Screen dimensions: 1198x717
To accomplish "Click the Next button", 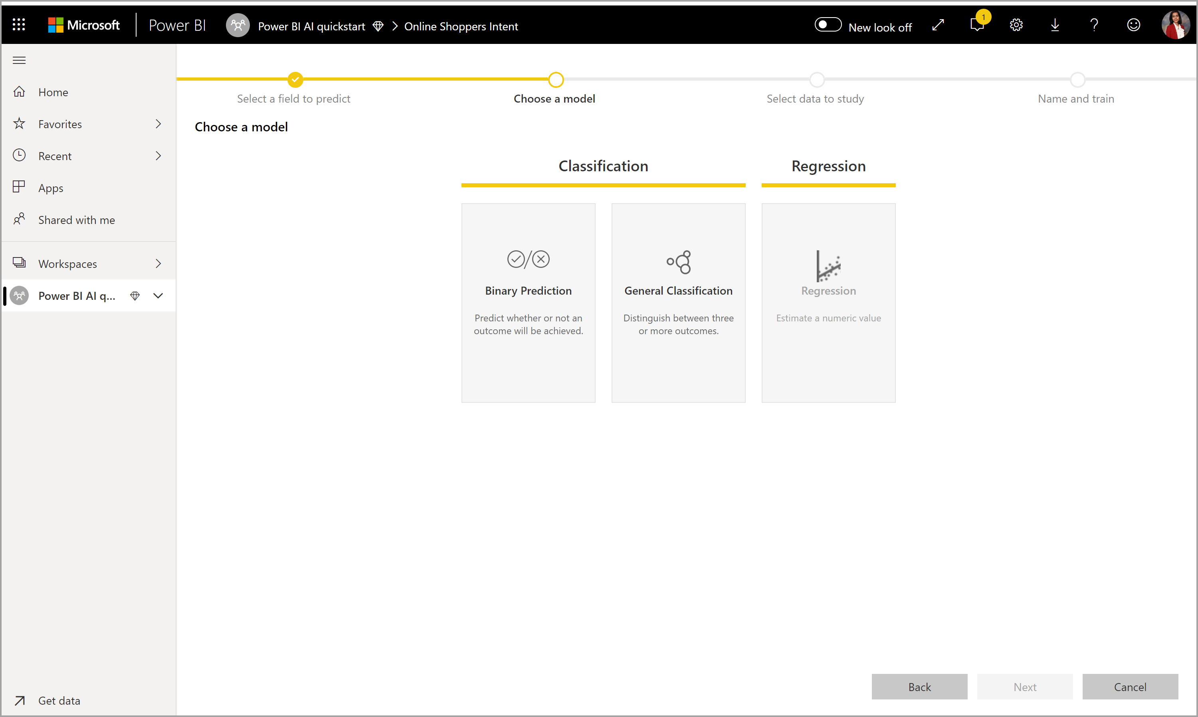I will [1025, 686].
